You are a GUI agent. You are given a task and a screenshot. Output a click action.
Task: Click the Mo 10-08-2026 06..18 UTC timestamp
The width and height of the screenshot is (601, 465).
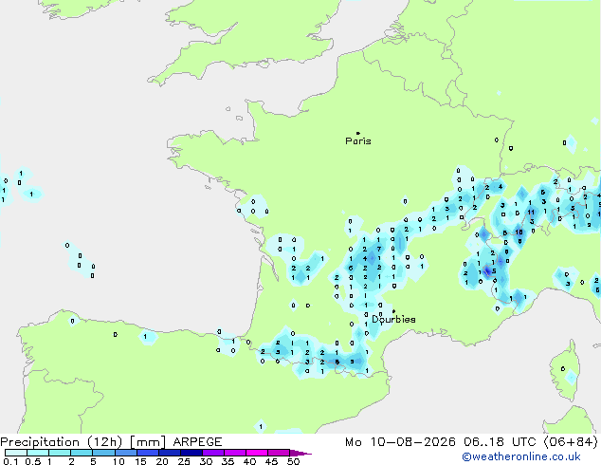click(x=471, y=442)
